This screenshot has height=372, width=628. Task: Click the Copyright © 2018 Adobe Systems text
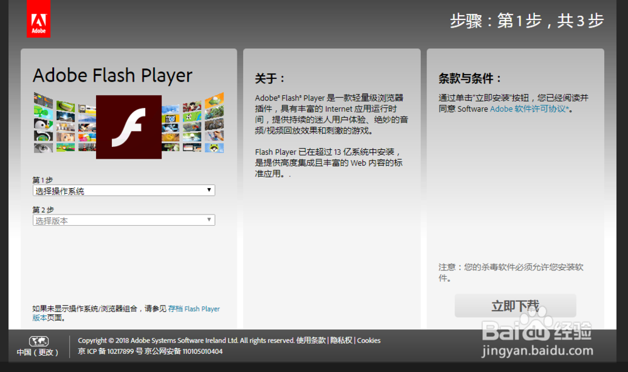click(187, 341)
